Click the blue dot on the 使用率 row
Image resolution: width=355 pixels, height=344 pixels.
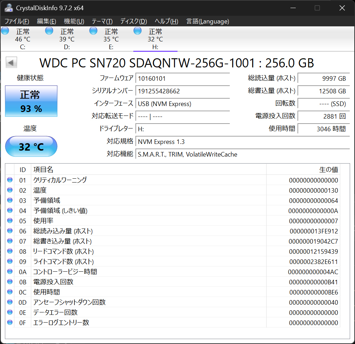(10, 221)
